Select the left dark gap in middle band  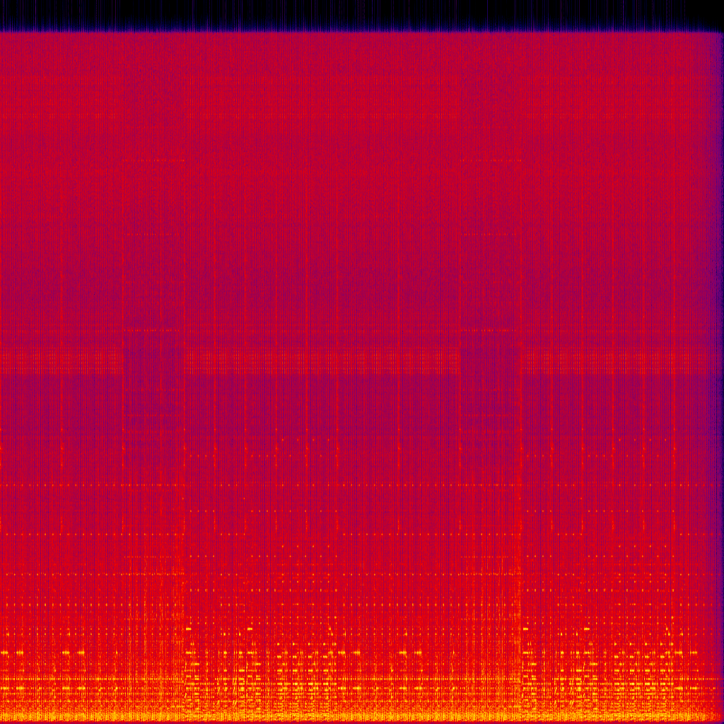(153, 361)
